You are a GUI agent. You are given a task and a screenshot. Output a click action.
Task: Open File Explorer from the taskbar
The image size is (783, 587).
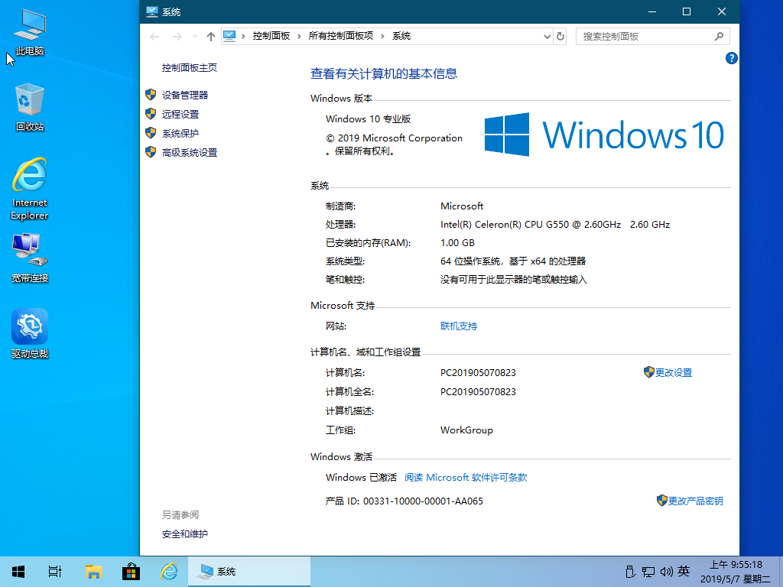93,572
